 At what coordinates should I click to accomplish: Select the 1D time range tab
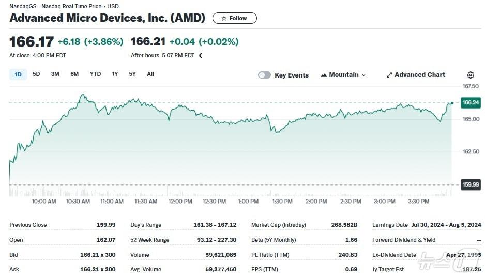click(x=18, y=74)
